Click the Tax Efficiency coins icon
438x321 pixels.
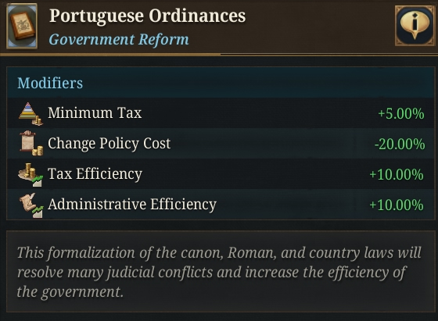31,174
